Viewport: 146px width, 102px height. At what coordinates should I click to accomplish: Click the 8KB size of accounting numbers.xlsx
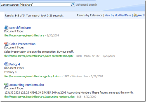click(79, 97)
